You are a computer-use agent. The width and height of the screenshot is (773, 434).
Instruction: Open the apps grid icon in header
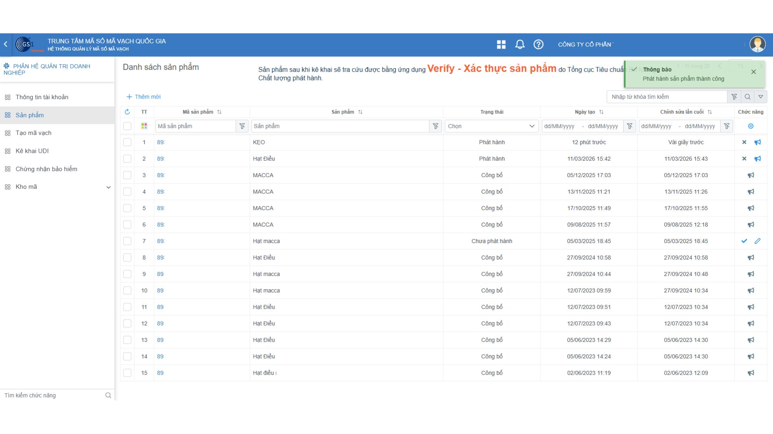pyautogui.click(x=501, y=45)
